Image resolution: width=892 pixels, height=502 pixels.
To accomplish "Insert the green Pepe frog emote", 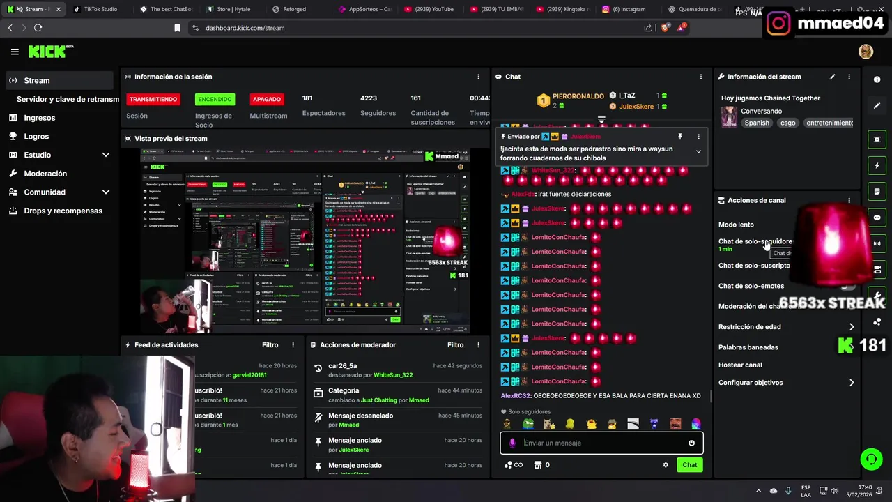I will coord(528,424).
